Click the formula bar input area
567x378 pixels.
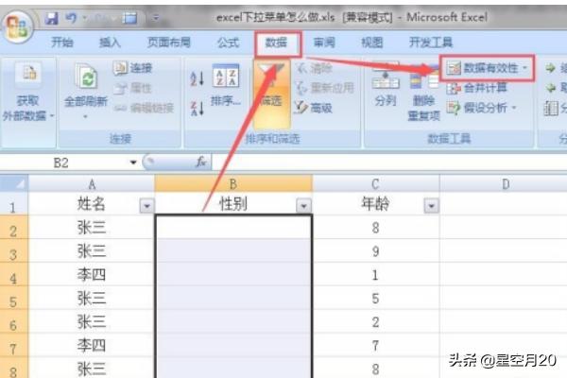tap(389, 163)
